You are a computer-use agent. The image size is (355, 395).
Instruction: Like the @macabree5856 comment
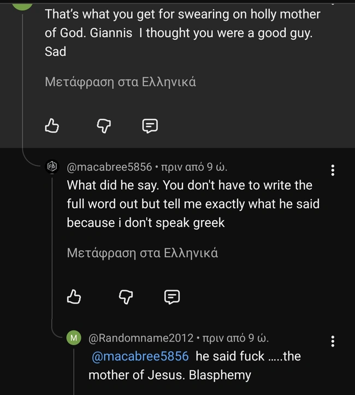[74, 297]
